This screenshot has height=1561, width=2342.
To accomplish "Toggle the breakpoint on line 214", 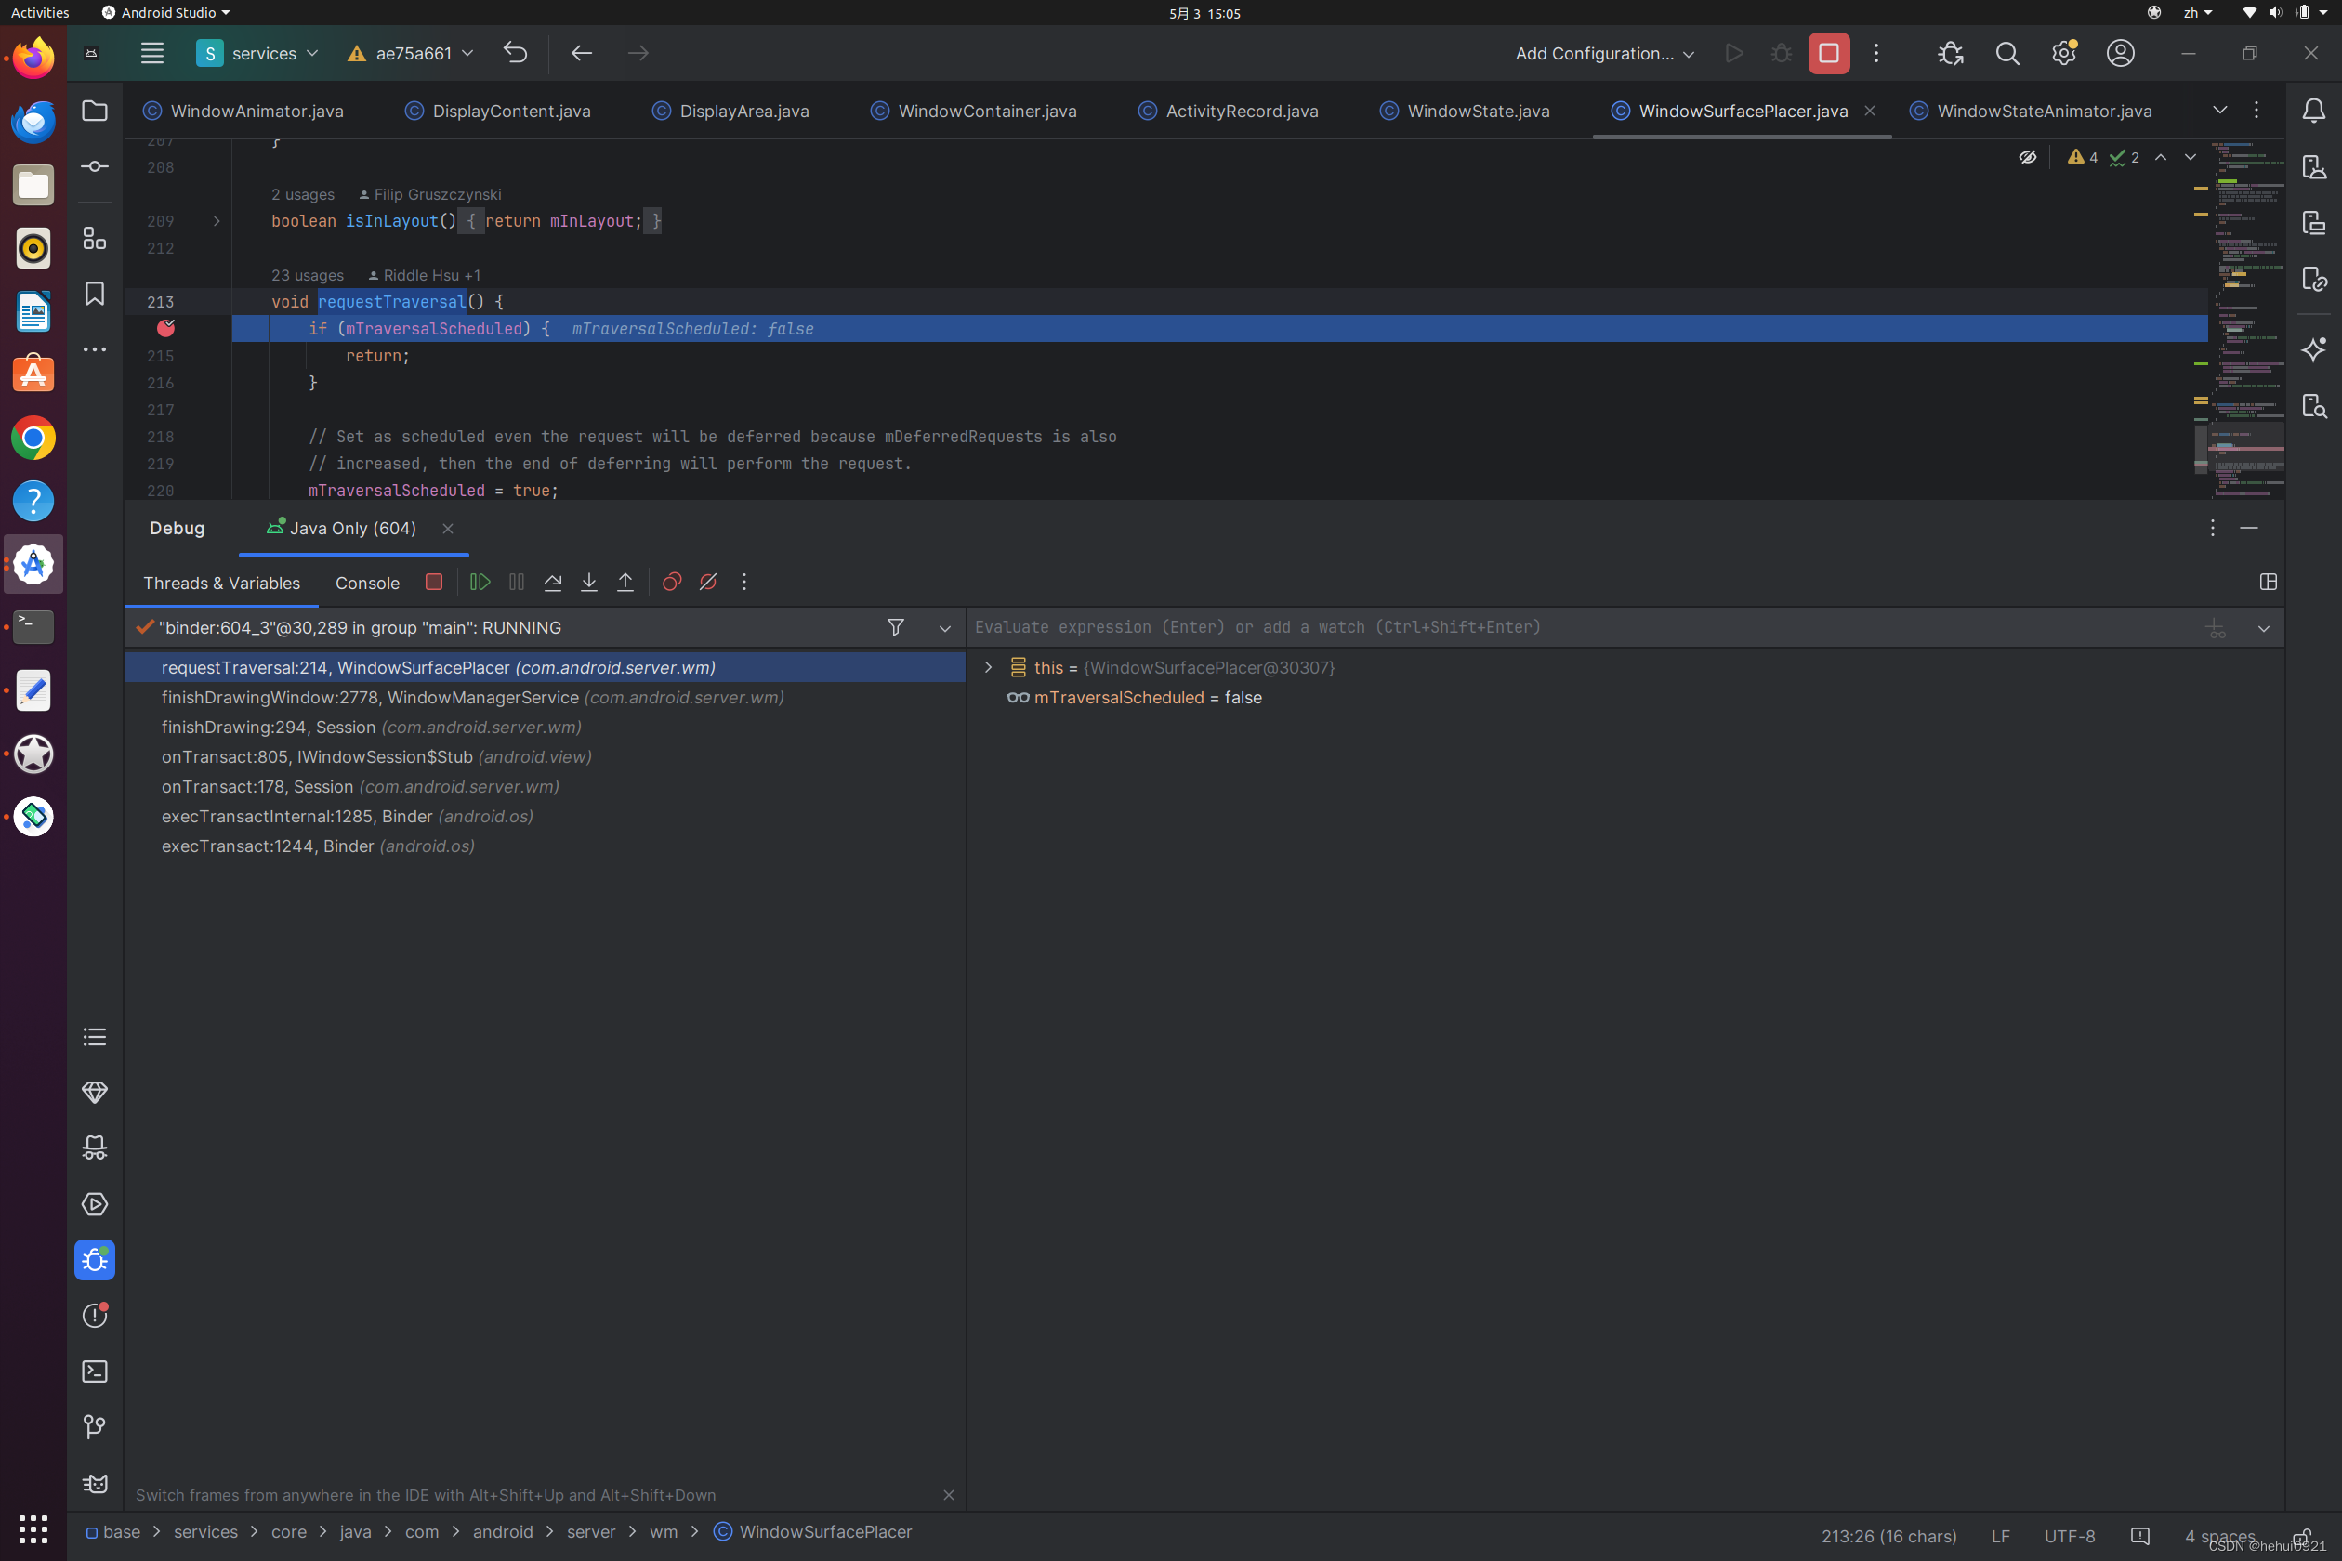I will click(166, 329).
